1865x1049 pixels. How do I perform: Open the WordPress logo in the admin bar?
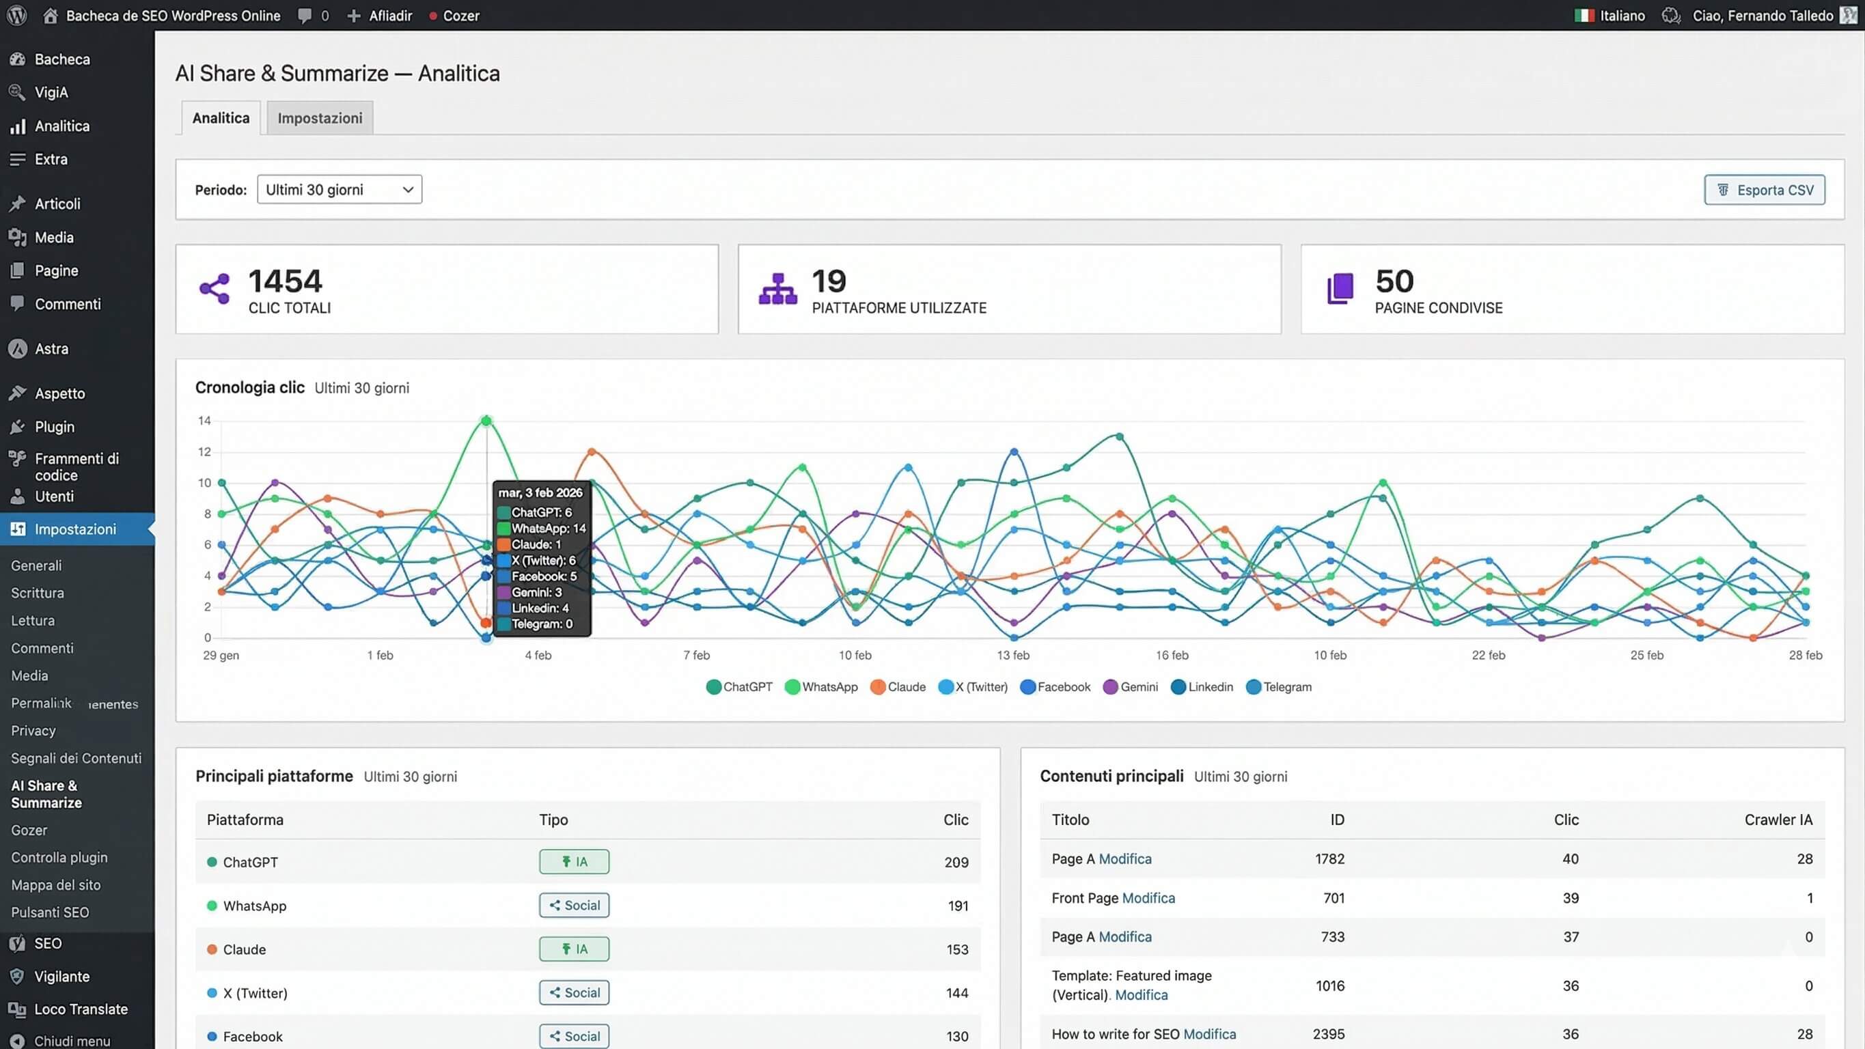tap(16, 14)
